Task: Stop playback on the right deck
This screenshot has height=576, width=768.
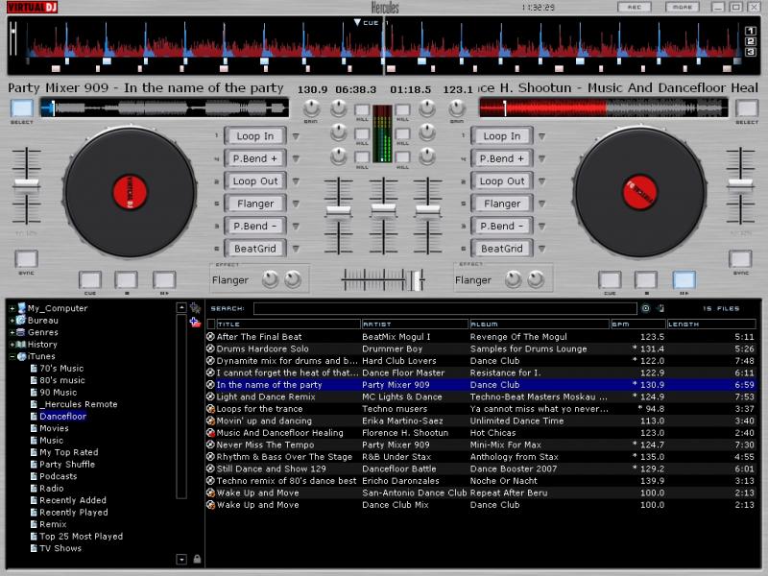Action: pos(646,280)
